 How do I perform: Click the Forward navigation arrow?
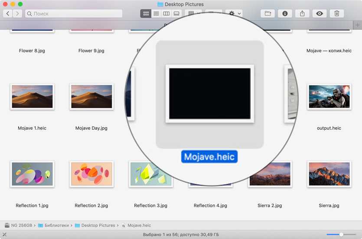17,13
